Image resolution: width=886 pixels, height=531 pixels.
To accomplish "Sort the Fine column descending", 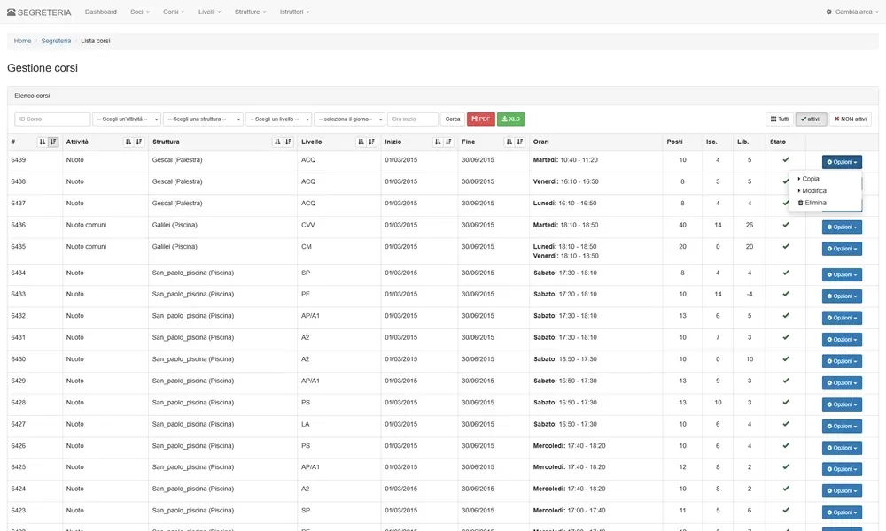I will [520, 142].
